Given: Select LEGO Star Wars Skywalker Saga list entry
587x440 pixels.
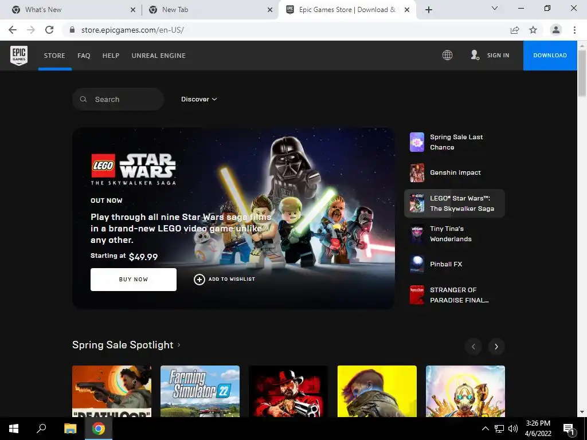Looking at the screenshot, I should pos(455,203).
